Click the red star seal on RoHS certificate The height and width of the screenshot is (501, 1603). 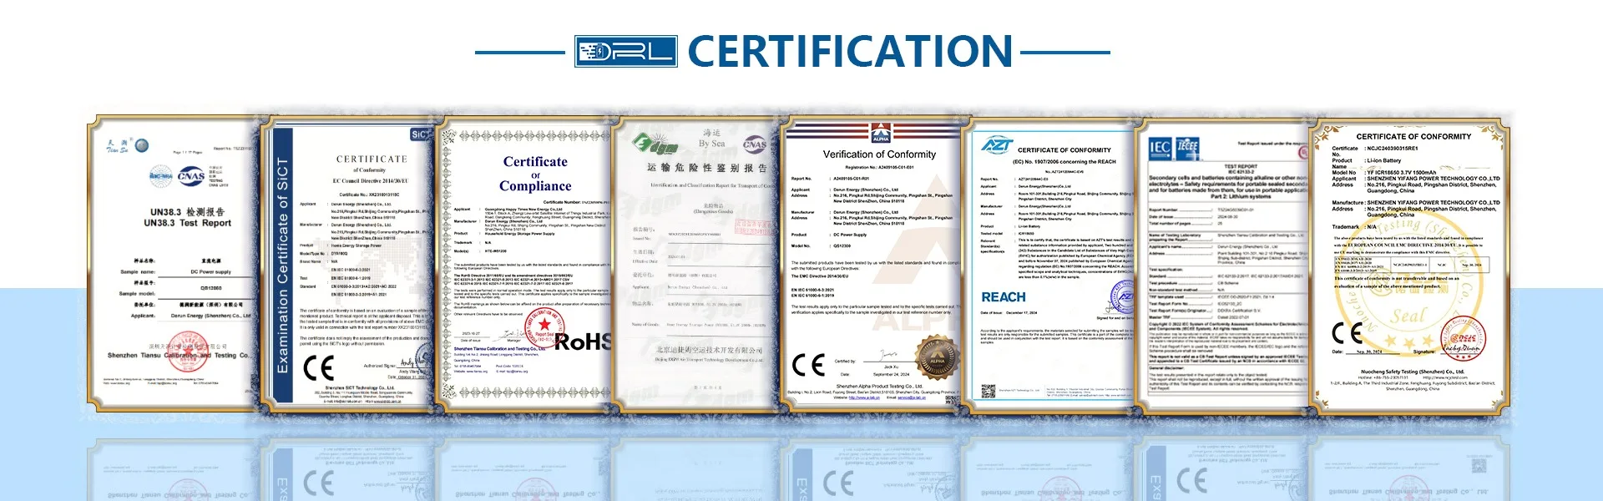pyautogui.click(x=544, y=325)
